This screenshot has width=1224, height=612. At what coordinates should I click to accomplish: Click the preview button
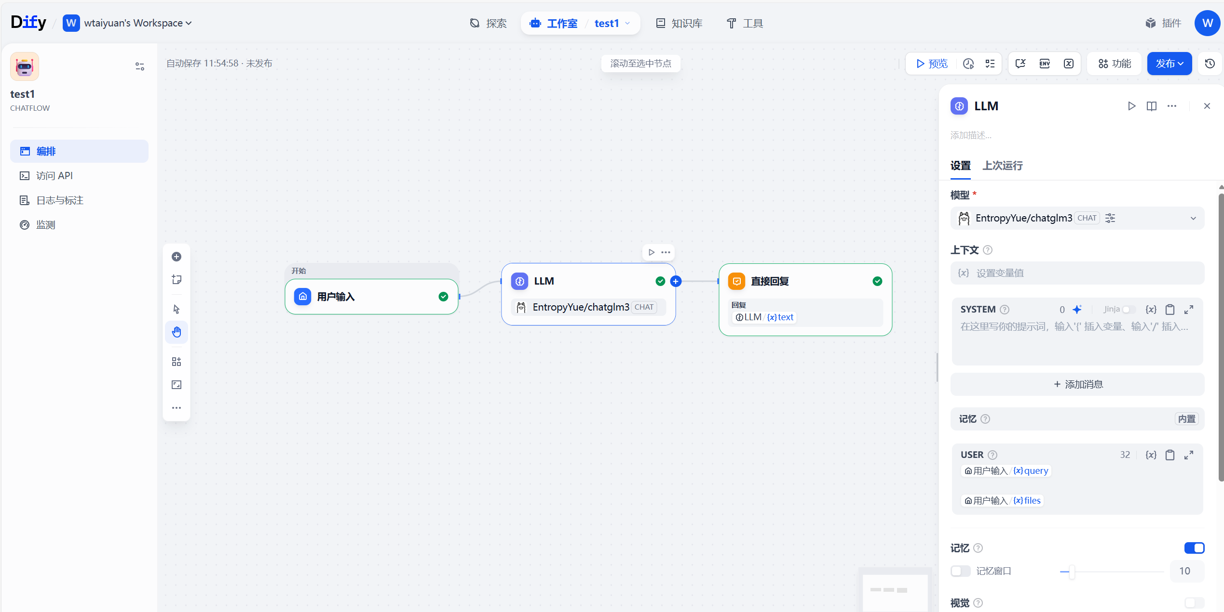932,64
